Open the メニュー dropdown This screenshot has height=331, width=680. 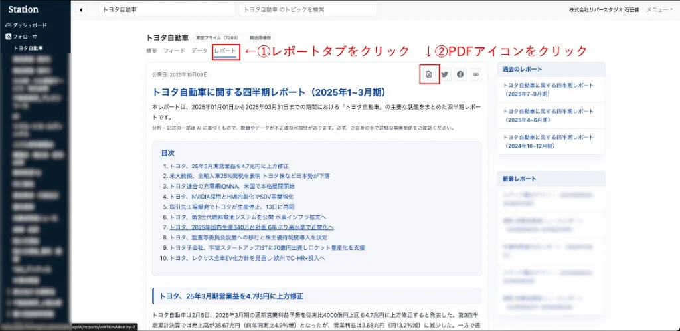tap(659, 9)
